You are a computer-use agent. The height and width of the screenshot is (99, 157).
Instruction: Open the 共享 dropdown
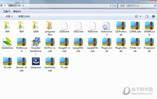[9, 16]
